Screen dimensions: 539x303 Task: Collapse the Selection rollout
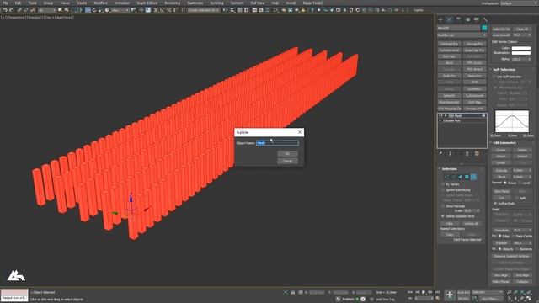[x=440, y=169]
